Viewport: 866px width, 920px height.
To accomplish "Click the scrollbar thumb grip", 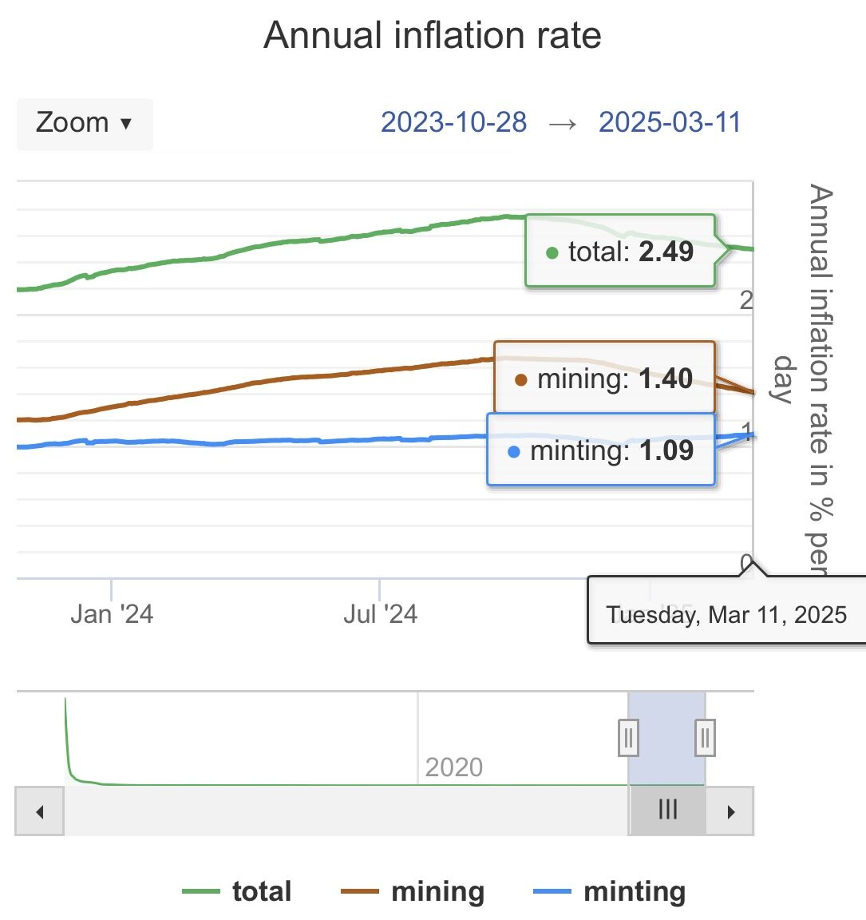I will coord(667,810).
